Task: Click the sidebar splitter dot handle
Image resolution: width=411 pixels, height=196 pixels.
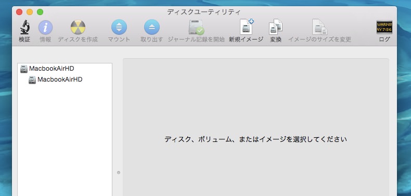Action: pyautogui.click(x=119, y=173)
